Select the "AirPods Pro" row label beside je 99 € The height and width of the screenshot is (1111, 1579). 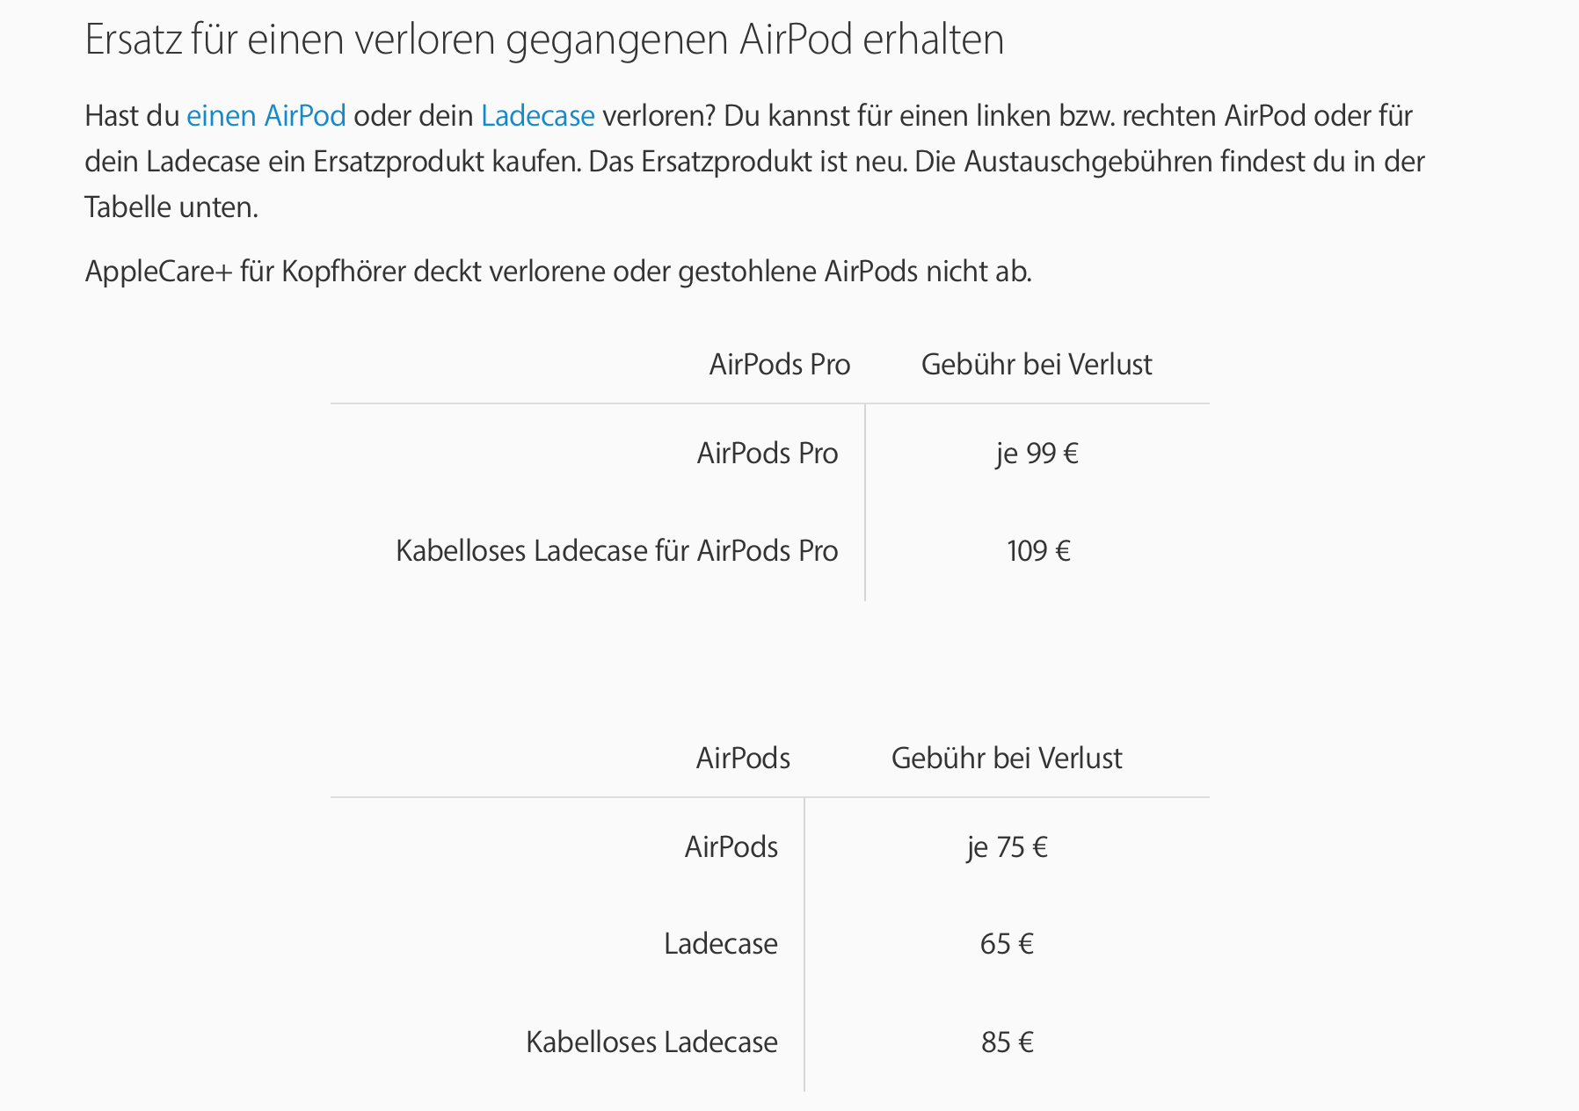767,454
